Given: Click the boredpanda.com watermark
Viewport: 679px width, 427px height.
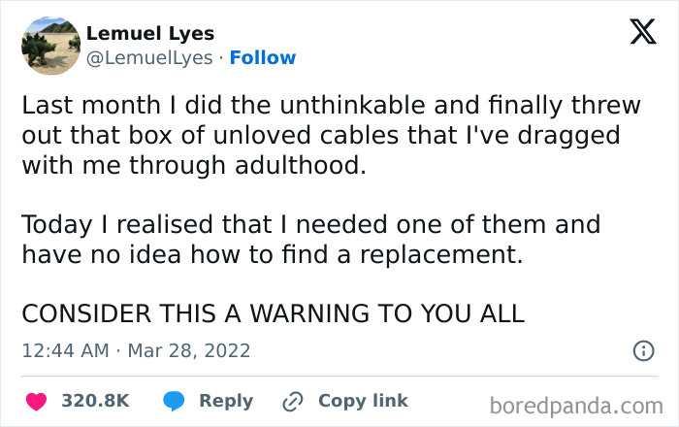Looking at the screenshot, I should point(577,405).
